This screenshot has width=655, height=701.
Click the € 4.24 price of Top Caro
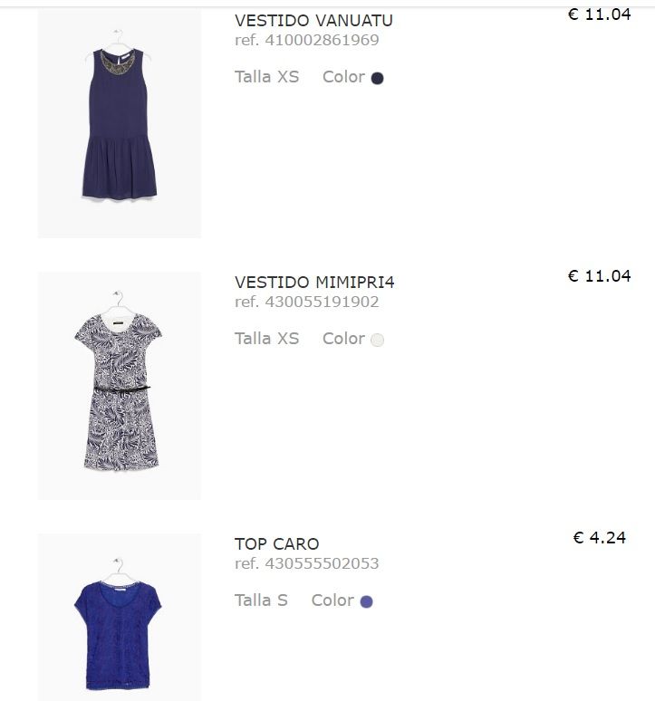click(x=599, y=537)
